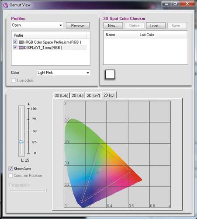Uncheck the sRGB Color Space Profile checkbox
The image size is (197, 219).
(x=15, y=42)
